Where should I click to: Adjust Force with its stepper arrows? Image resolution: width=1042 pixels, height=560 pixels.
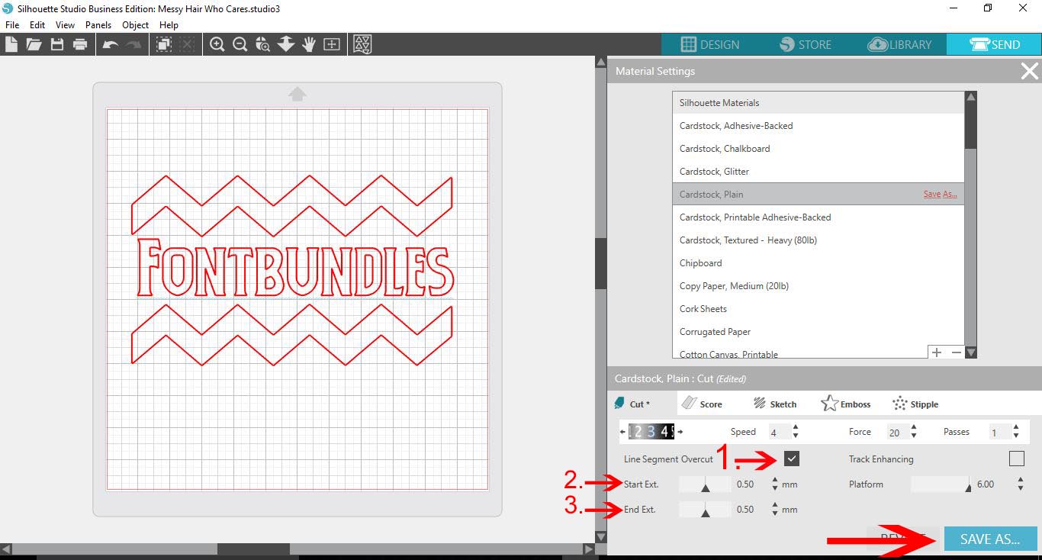pyautogui.click(x=915, y=432)
